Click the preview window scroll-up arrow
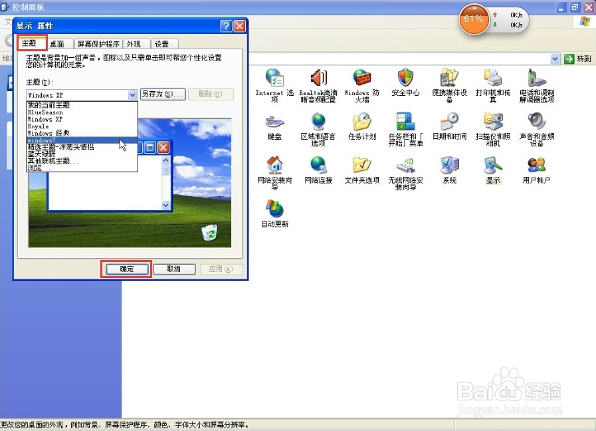The width and height of the screenshot is (596, 431). pyautogui.click(x=165, y=160)
